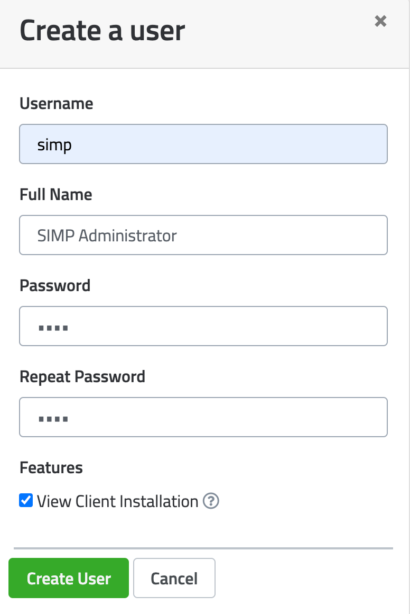Click the Features section heading
410x614 pixels.
coord(51,467)
